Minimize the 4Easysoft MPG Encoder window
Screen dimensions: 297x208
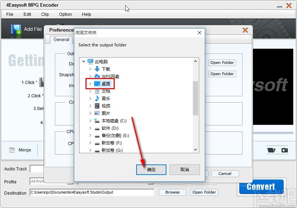279,6
